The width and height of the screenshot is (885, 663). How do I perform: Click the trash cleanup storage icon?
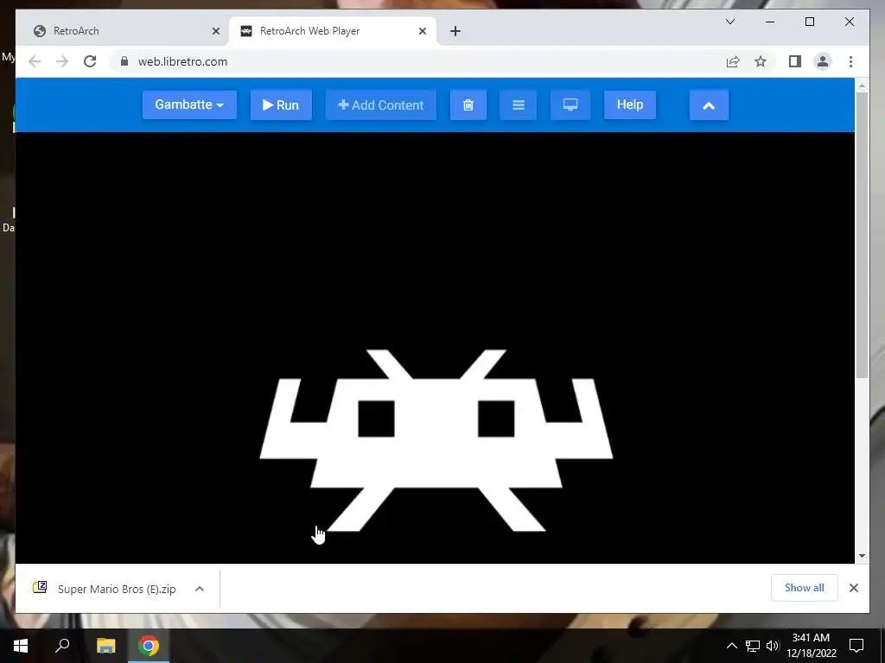click(468, 104)
